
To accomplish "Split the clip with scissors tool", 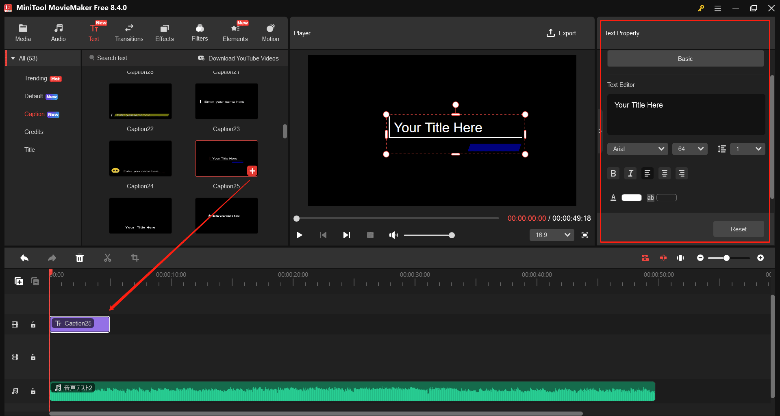I will pos(107,258).
